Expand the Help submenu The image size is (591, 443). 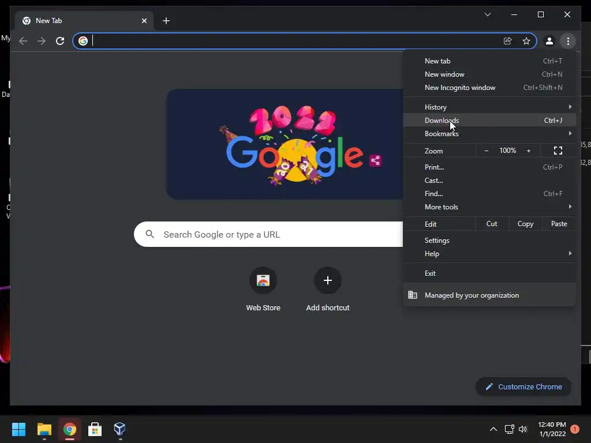click(x=489, y=254)
